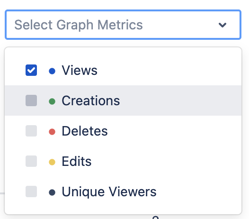Click the yellow Edits color dot
This screenshot has height=219, width=249.
pyautogui.click(x=52, y=162)
